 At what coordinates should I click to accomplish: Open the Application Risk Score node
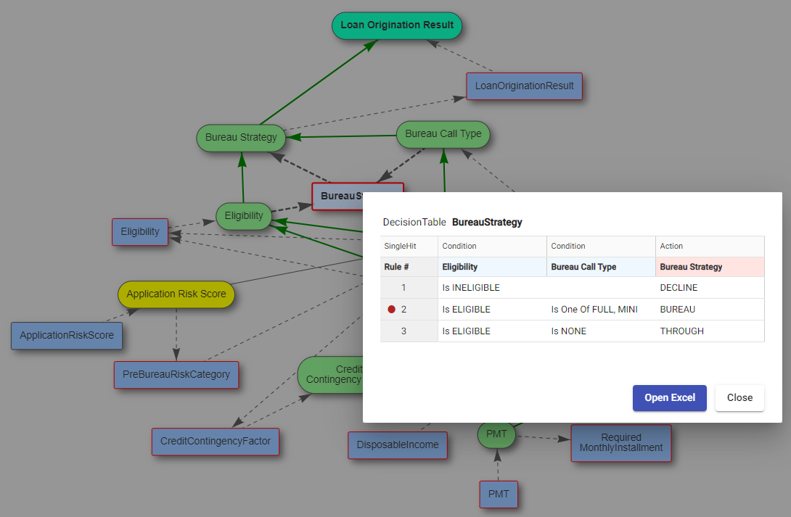point(176,294)
